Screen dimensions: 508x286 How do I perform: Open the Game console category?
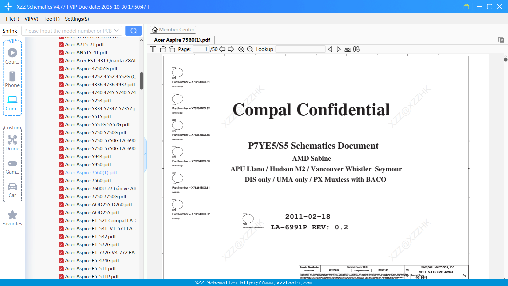pos(12,167)
